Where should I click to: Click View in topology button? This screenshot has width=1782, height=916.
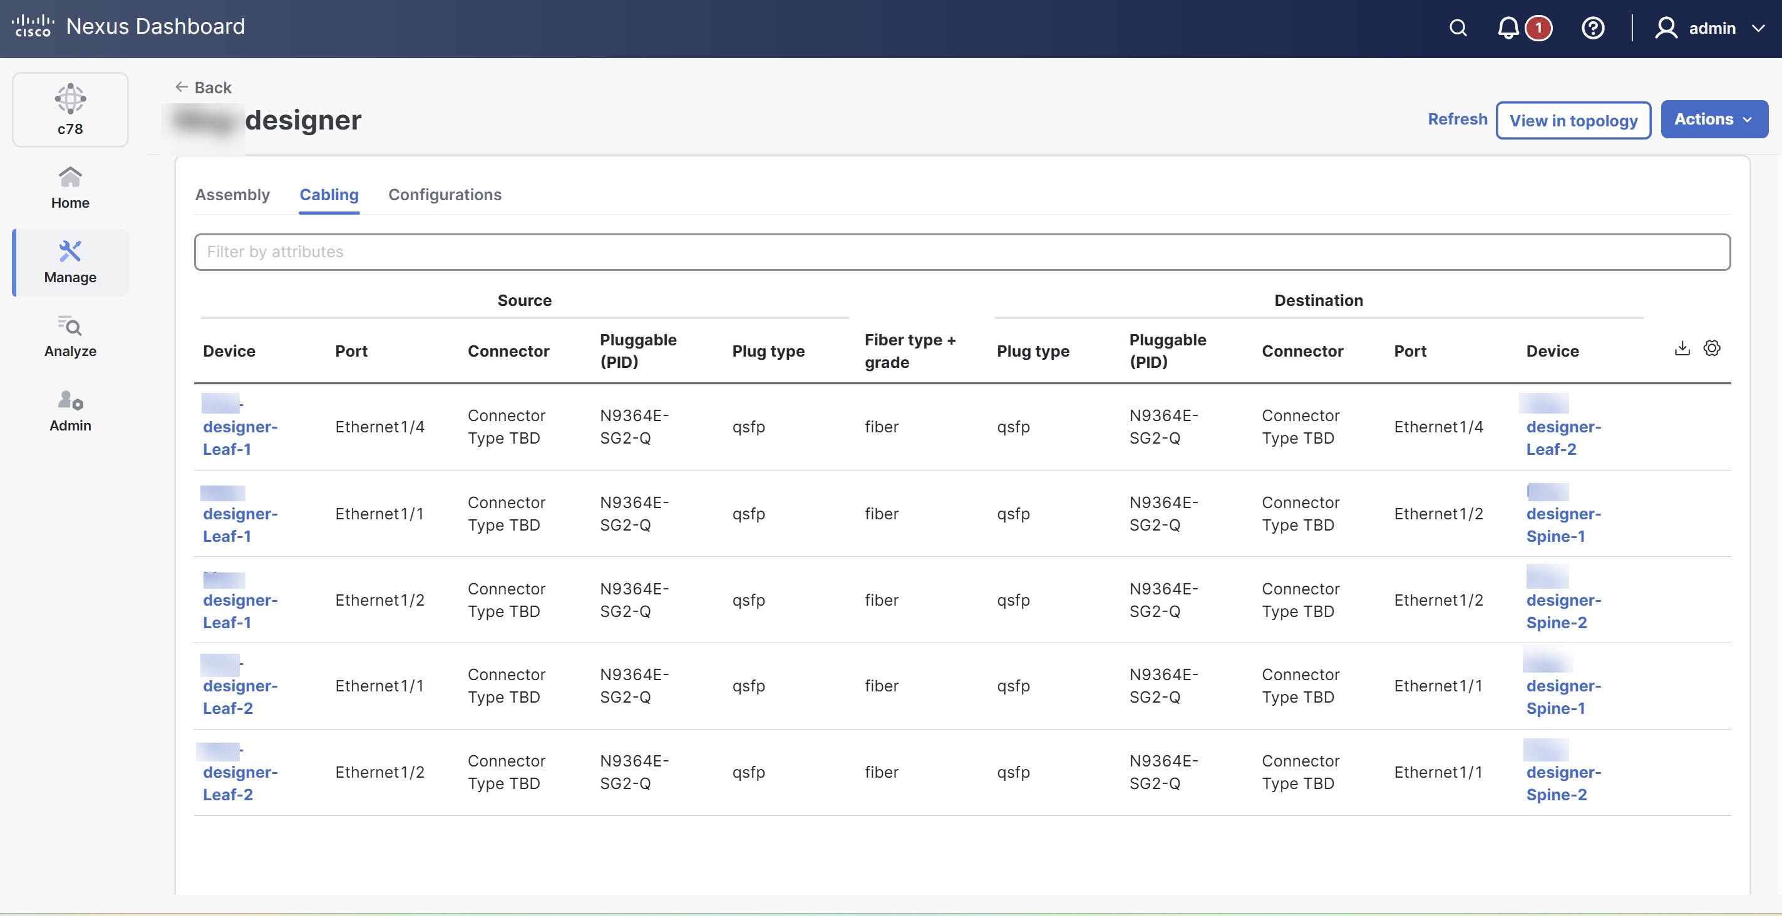pos(1572,120)
